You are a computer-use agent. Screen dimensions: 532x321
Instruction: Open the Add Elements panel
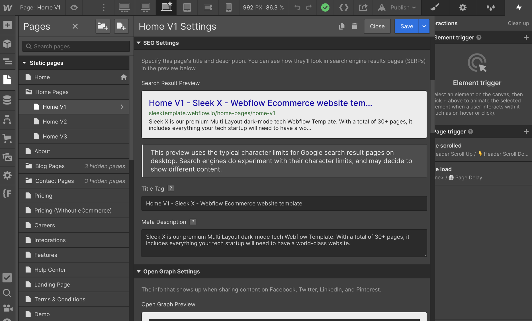(x=7, y=25)
